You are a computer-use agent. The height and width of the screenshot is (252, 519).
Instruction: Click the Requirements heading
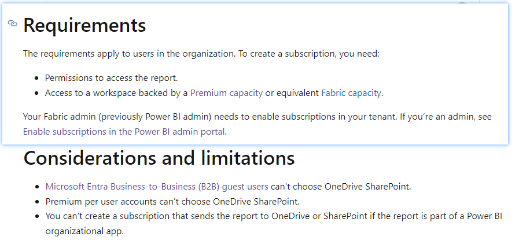click(84, 25)
